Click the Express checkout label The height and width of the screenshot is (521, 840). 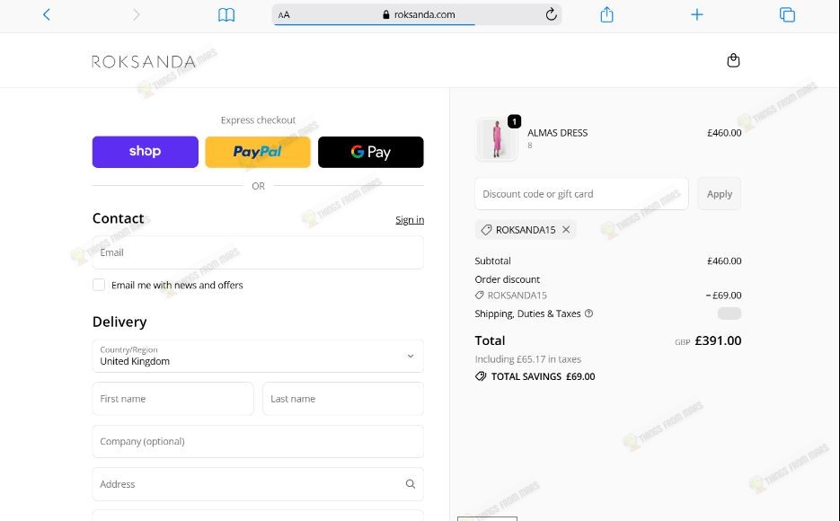click(x=258, y=120)
